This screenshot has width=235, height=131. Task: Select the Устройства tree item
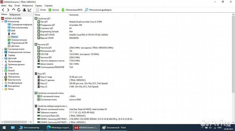(x=12, y=74)
